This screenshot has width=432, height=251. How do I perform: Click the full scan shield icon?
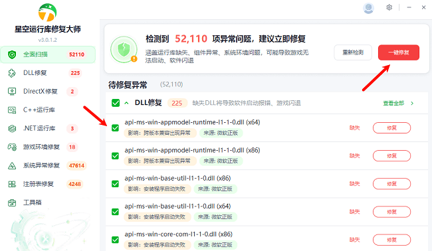(12, 54)
